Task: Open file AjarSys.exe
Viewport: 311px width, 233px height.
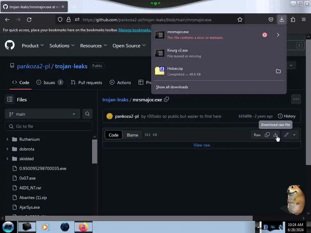Action: tap(29, 207)
